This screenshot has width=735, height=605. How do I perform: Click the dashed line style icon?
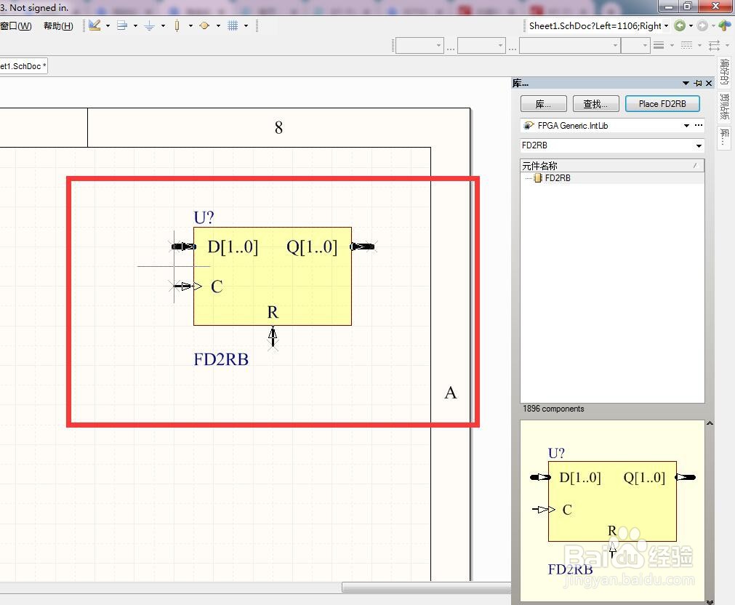pyautogui.click(x=686, y=46)
